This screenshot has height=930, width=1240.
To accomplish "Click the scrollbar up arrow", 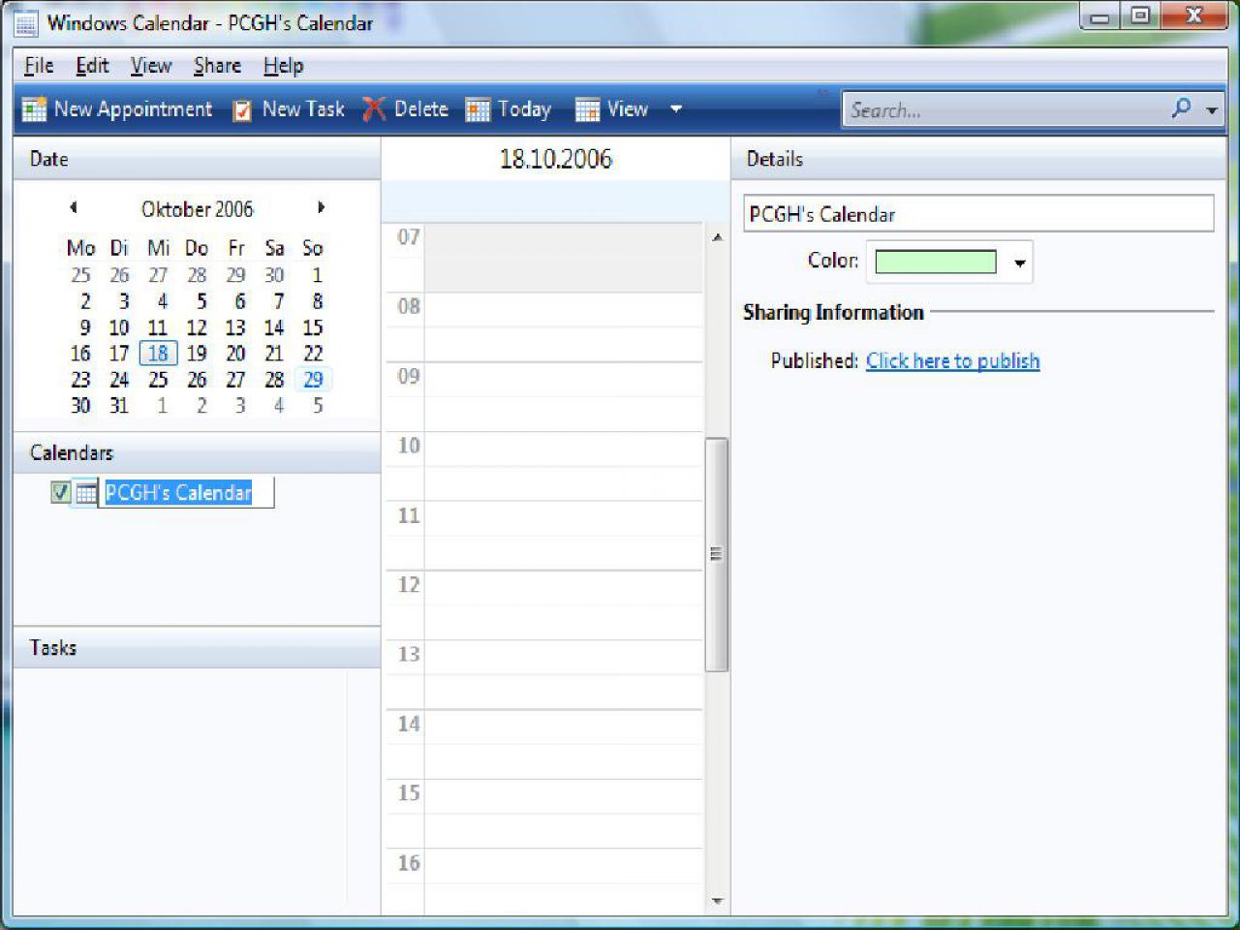I will pyautogui.click(x=717, y=237).
